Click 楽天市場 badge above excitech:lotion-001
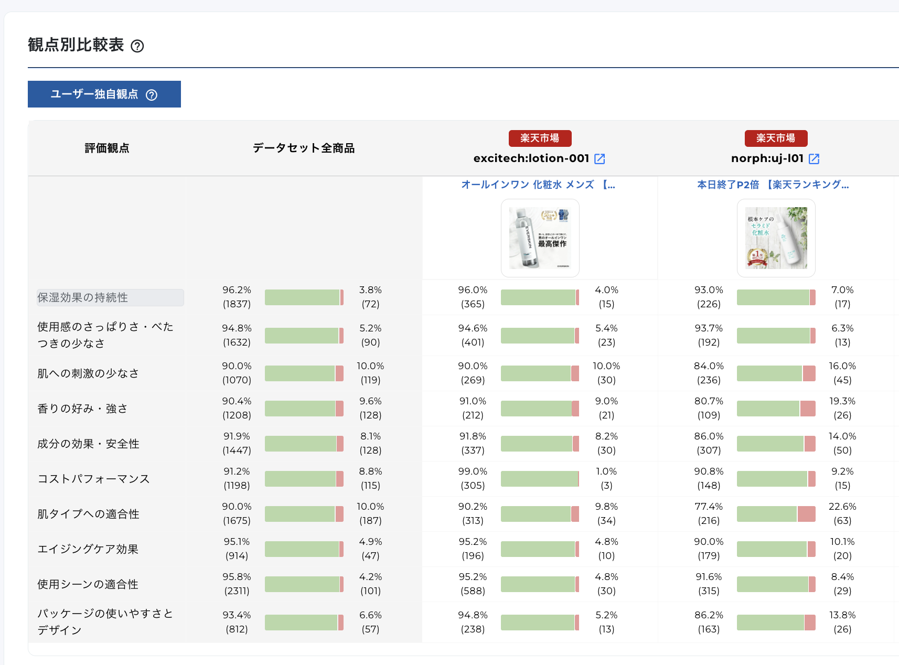This screenshot has height=665, width=899. point(540,138)
